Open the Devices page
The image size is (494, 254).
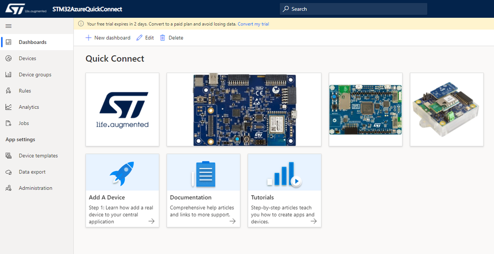[37, 58]
